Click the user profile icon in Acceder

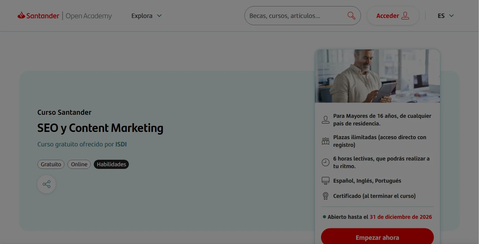(405, 16)
